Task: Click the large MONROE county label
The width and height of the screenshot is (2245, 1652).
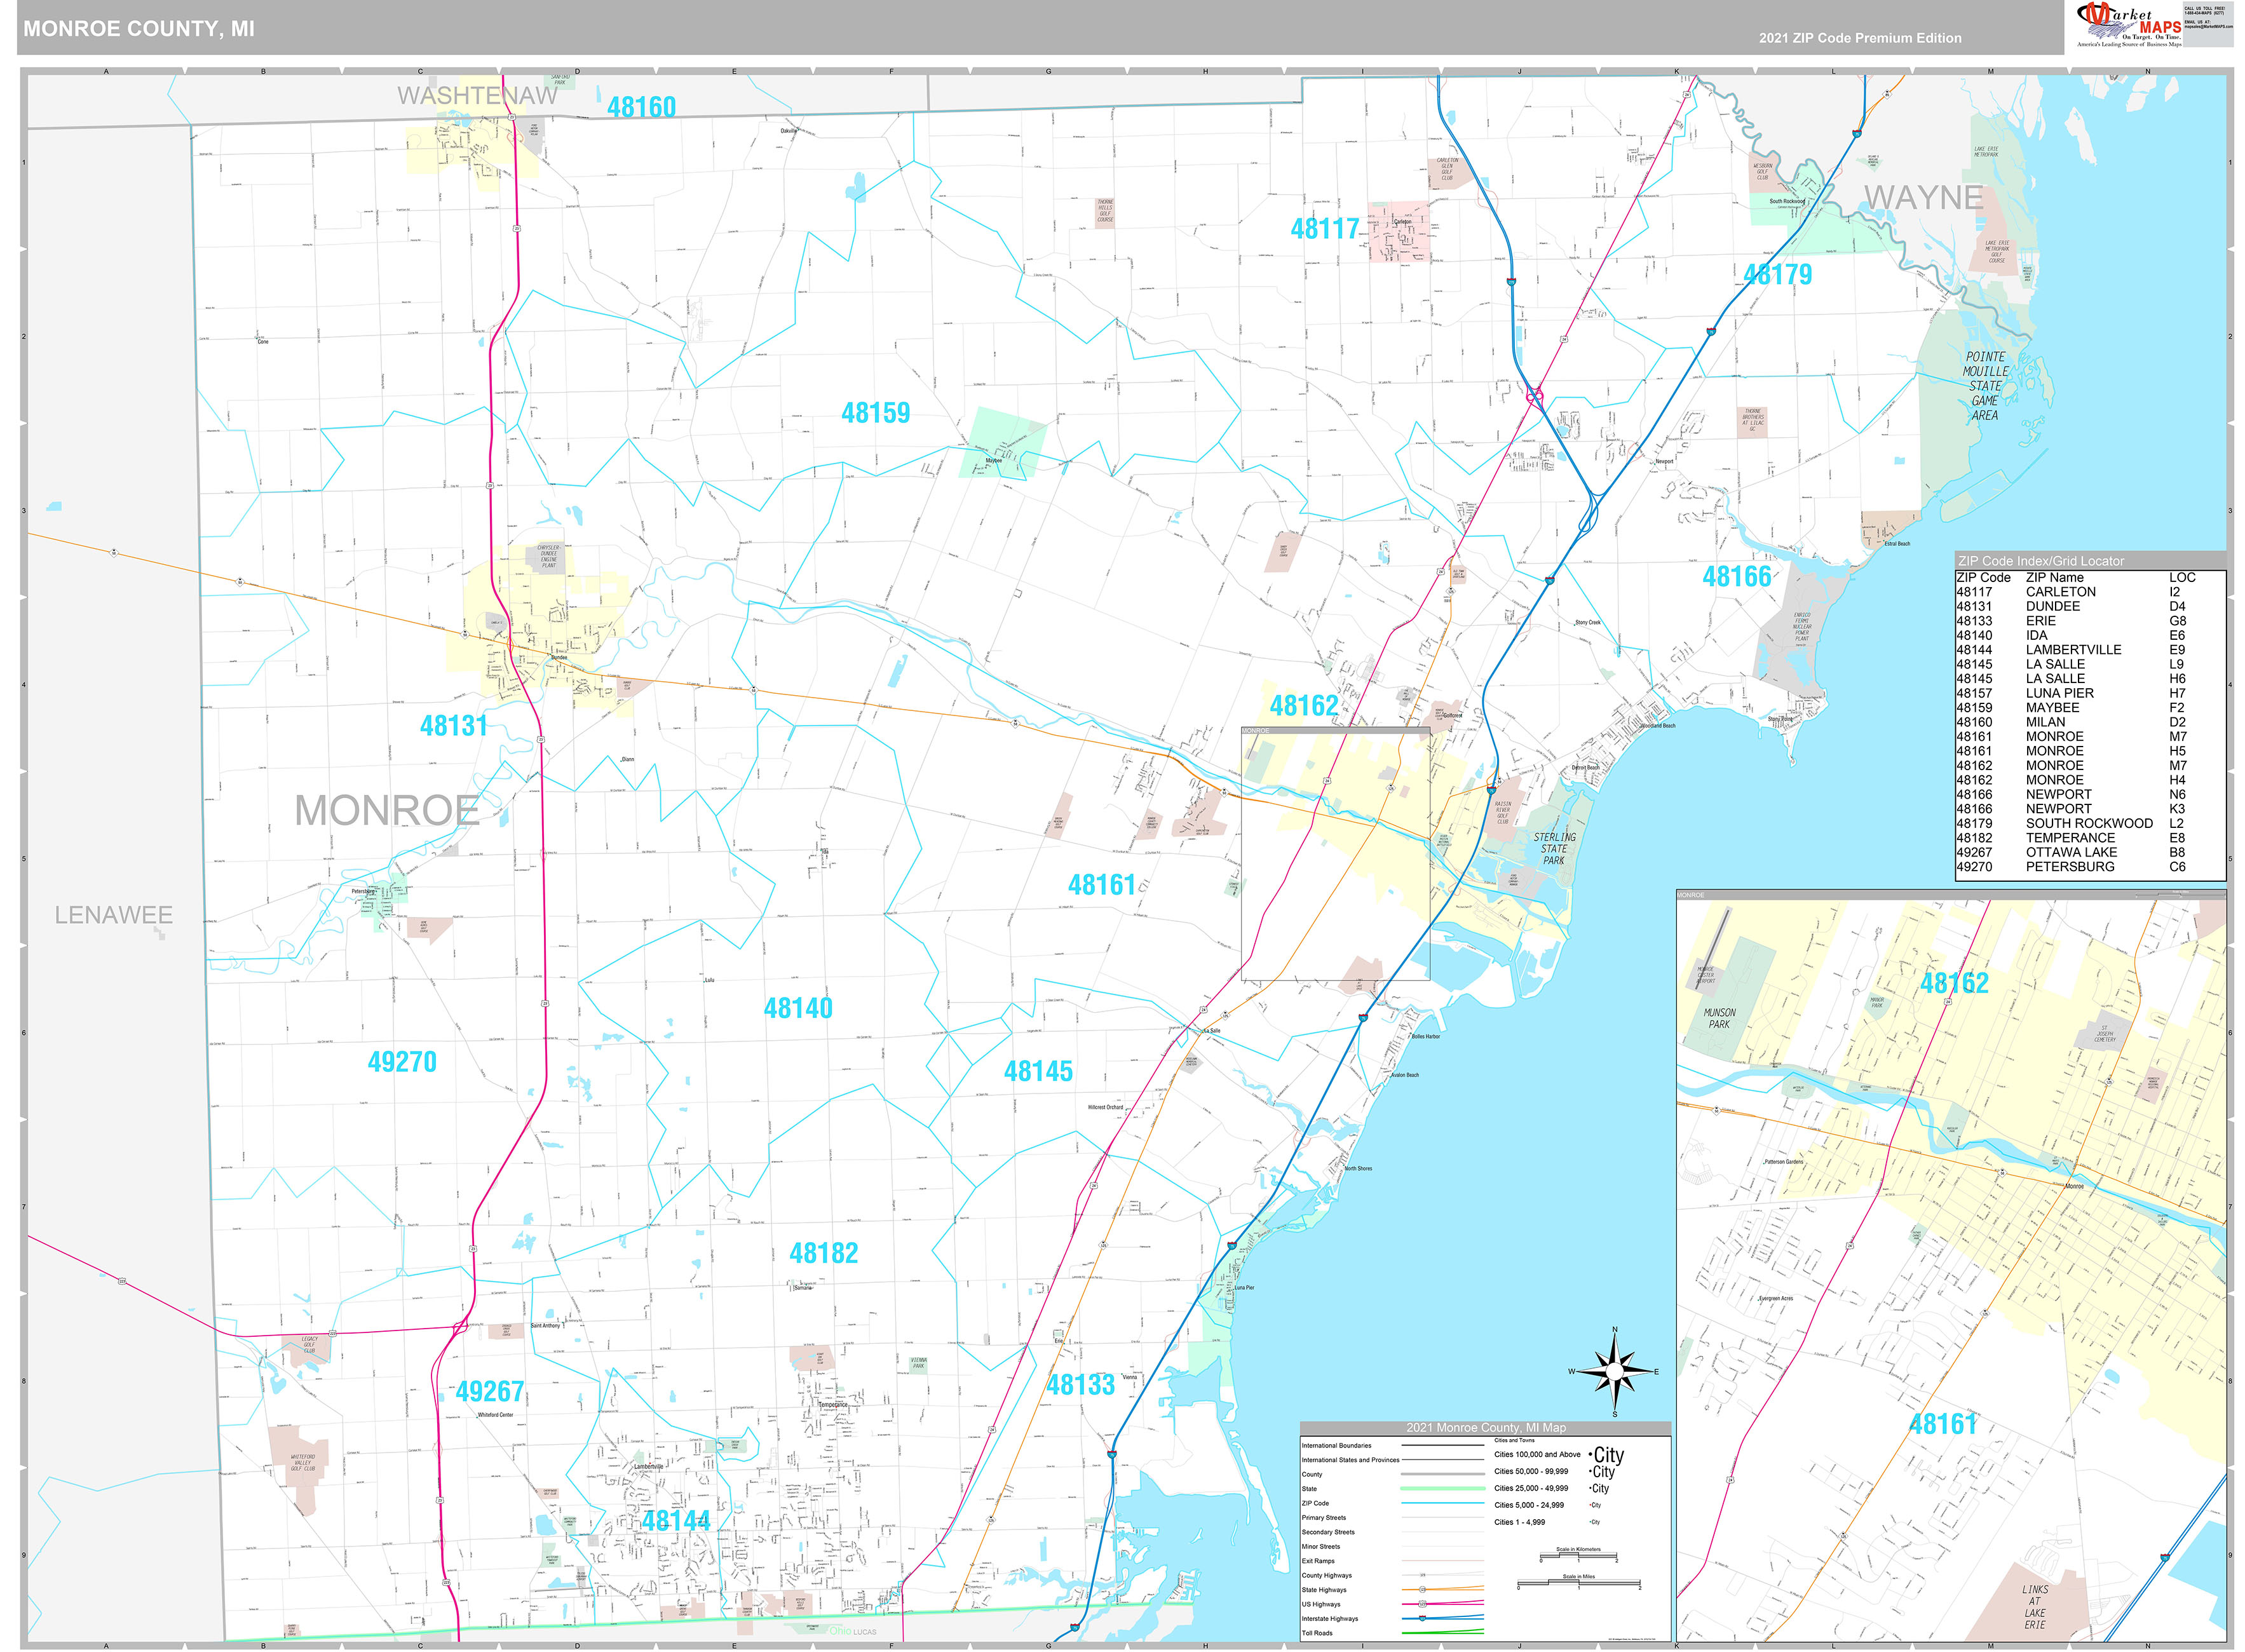Action: [387, 810]
